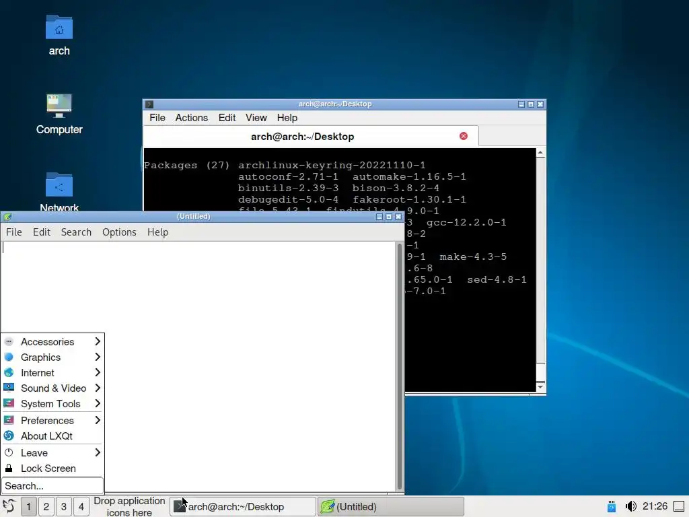Screen dimensions: 689x517
Task: Click the terminal scrollbar up arrow
Action: point(540,153)
